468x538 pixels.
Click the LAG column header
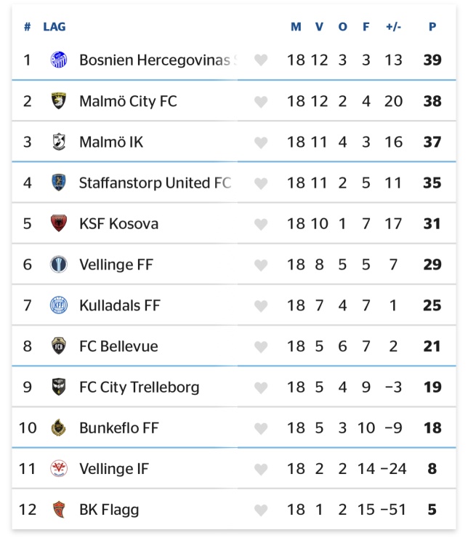[55, 27]
